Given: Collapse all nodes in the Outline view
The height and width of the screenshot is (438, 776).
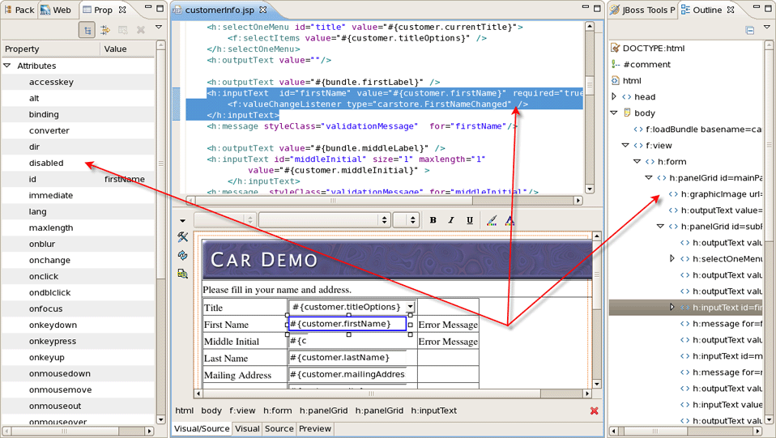Looking at the screenshot, I should (x=750, y=30).
